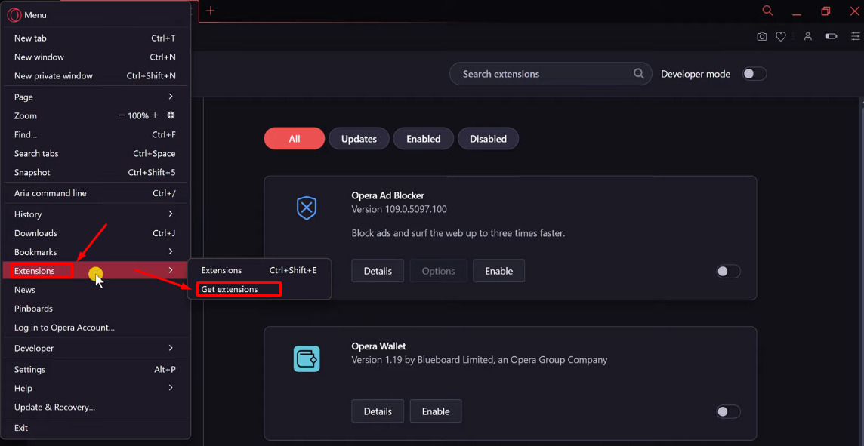864x446 pixels.
Task: Choose Find... in the menu
Action: pyautogui.click(x=96, y=135)
